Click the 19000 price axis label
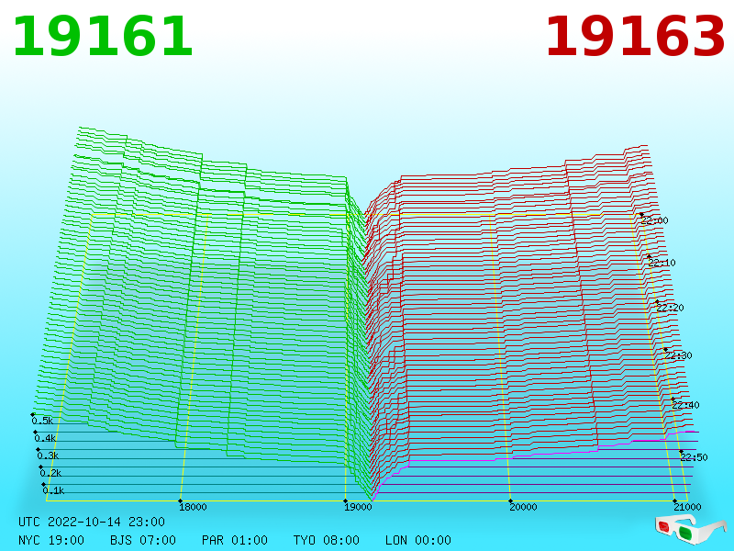Viewport: 734px width, 551px height. tap(358, 507)
